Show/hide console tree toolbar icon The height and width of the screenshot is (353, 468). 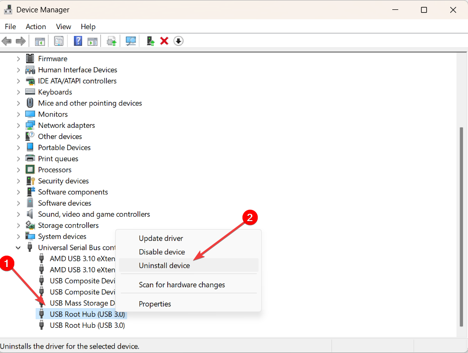pyautogui.click(x=40, y=41)
